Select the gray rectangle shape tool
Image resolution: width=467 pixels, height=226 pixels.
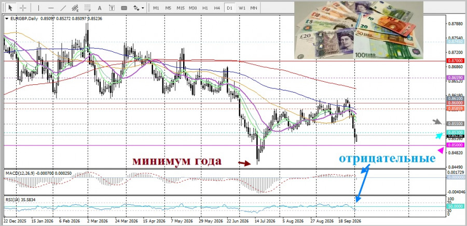(x=124, y=8)
